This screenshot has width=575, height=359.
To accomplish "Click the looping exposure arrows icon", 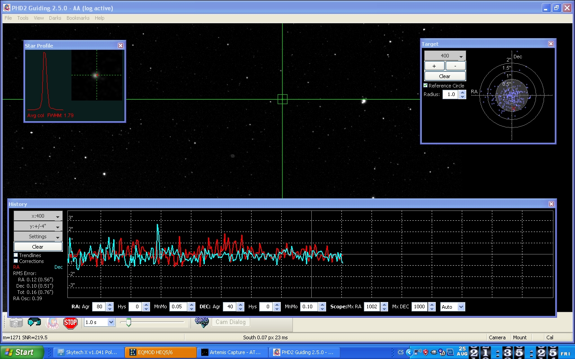I will coord(34,322).
